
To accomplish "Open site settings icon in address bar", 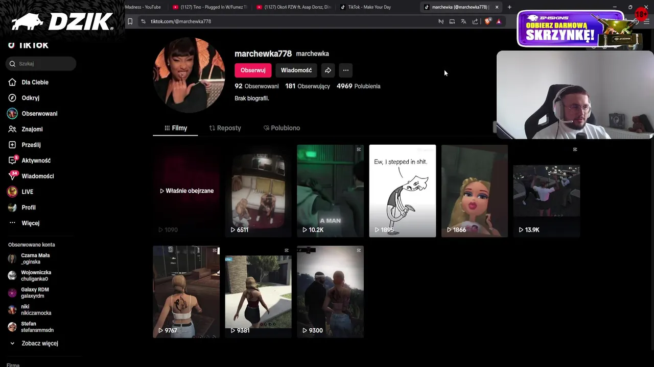I will (x=143, y=21).
